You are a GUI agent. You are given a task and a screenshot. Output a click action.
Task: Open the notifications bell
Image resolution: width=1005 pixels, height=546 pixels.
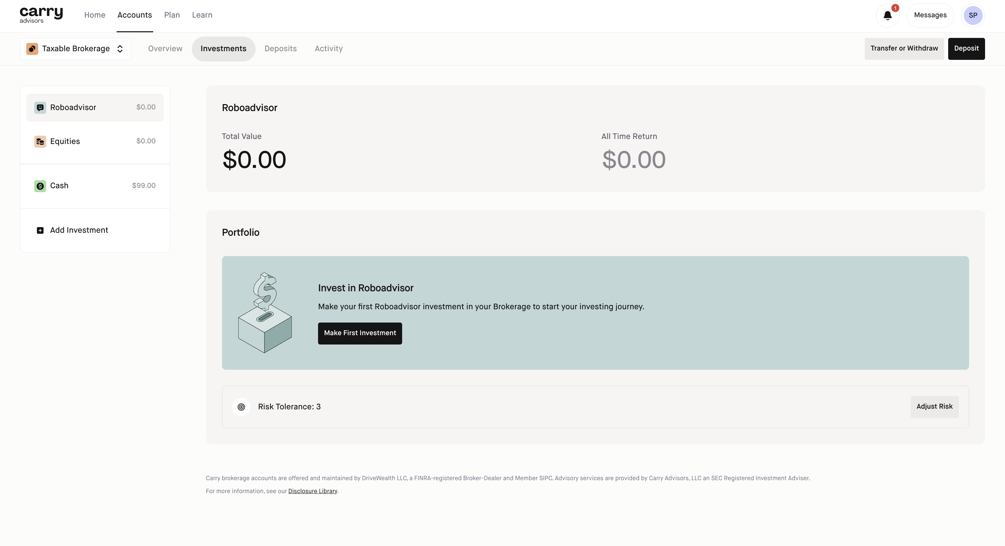click(887, 16)
